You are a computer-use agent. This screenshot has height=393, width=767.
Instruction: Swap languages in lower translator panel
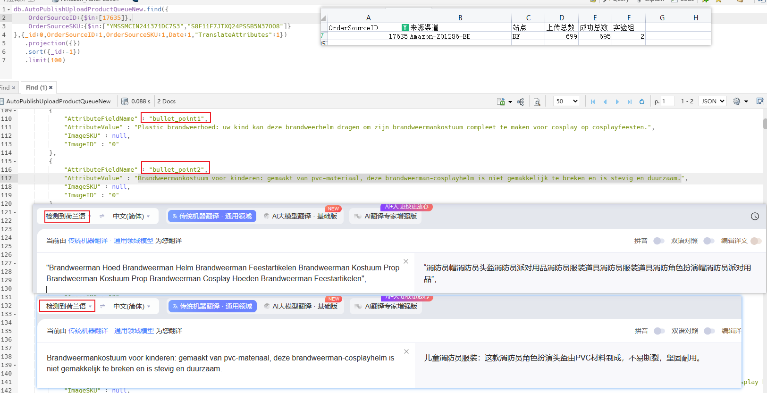pos(102,306)
